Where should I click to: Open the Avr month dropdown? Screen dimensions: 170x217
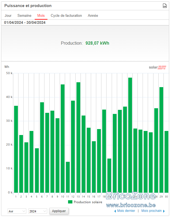(x=17, y=211)
